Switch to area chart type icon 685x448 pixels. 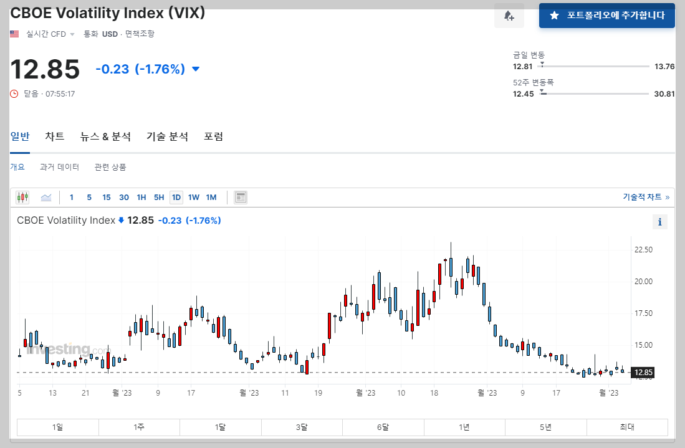[x=46, y=198]
